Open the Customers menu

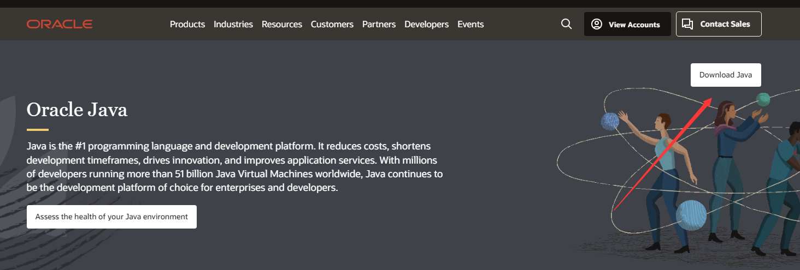coord(332,24)
